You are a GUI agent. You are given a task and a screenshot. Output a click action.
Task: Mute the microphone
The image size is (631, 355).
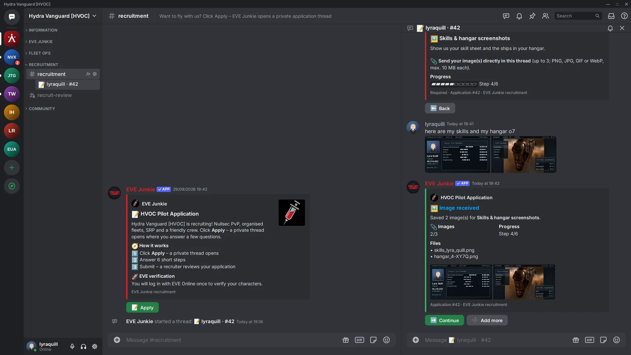pos(72,346)
